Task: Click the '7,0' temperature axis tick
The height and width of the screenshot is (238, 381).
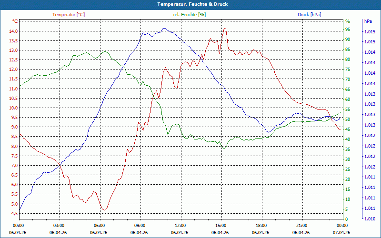Action: 15,165
